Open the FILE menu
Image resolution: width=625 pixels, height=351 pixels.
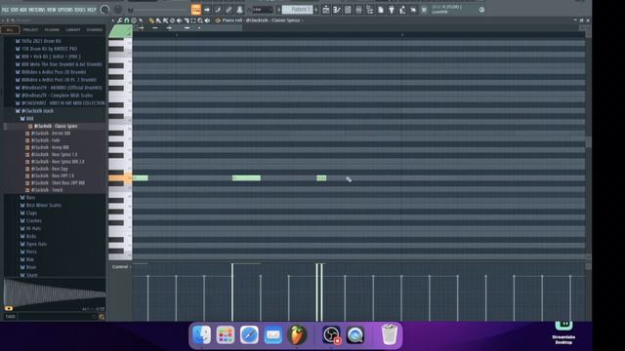click(x=5, y=10)
